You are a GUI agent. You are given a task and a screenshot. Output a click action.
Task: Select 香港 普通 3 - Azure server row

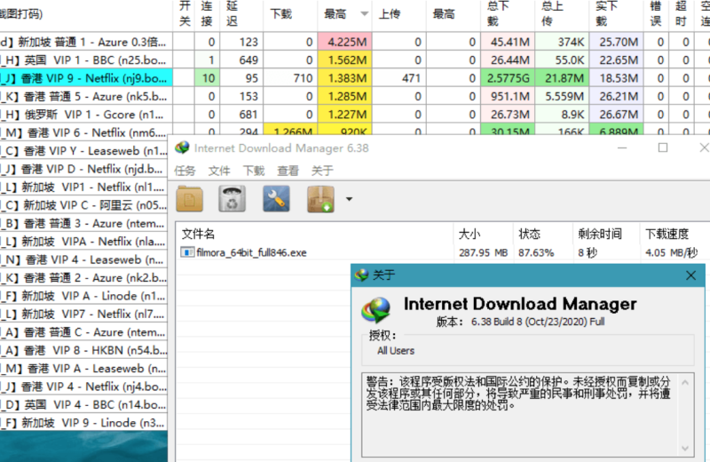click(83, 223)
